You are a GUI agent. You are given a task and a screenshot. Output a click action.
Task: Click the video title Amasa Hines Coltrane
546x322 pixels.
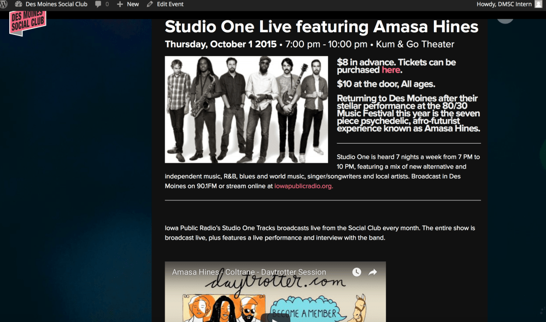click(249, 272)
